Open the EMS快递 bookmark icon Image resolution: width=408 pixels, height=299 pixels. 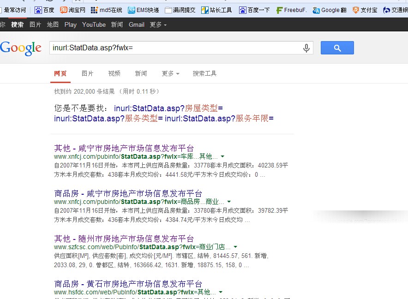tap(132, 10)
